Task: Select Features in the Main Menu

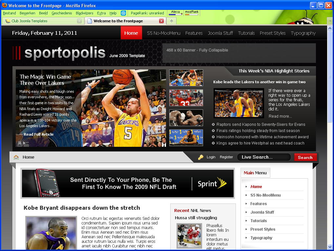Action: [x=259, y=204]
